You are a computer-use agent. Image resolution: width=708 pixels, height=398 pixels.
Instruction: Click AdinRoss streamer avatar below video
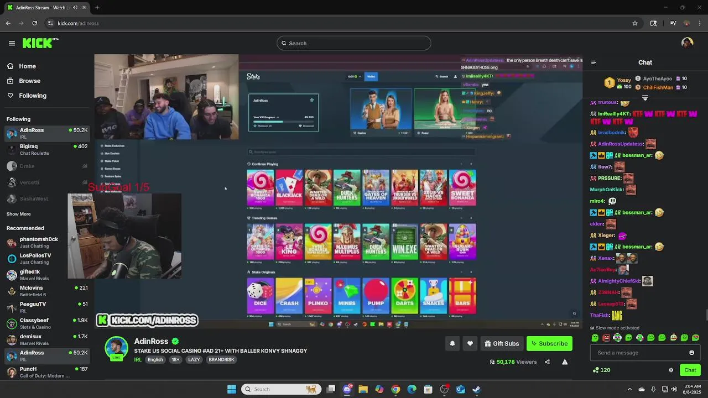[x=117, y=348]
